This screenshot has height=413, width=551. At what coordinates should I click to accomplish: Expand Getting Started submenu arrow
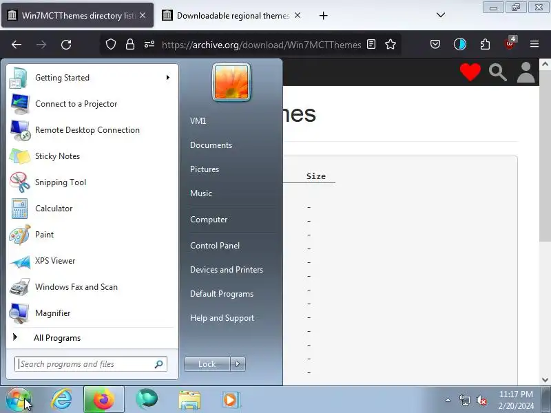click(x=168, y=78)
